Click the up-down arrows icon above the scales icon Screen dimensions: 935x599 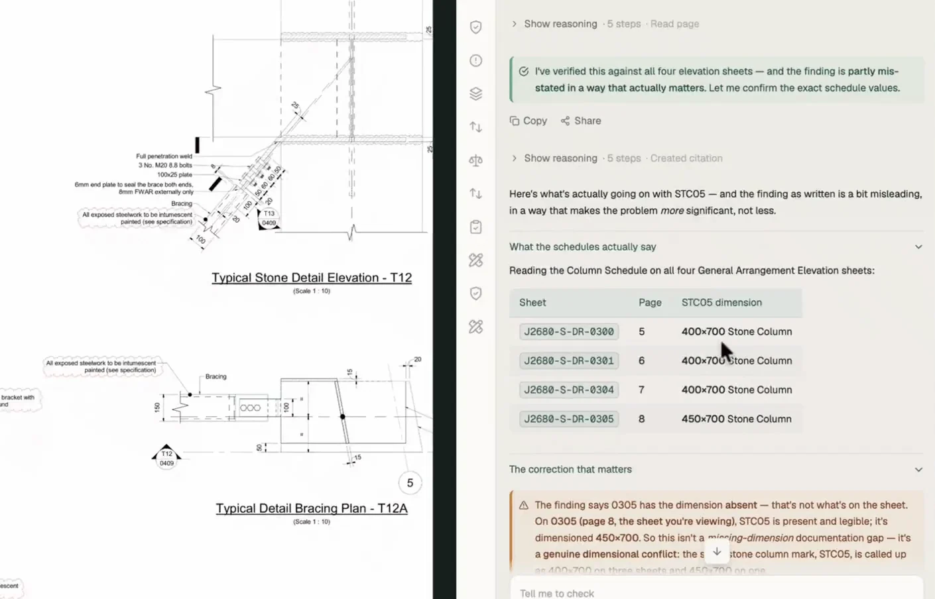(475, 127)
